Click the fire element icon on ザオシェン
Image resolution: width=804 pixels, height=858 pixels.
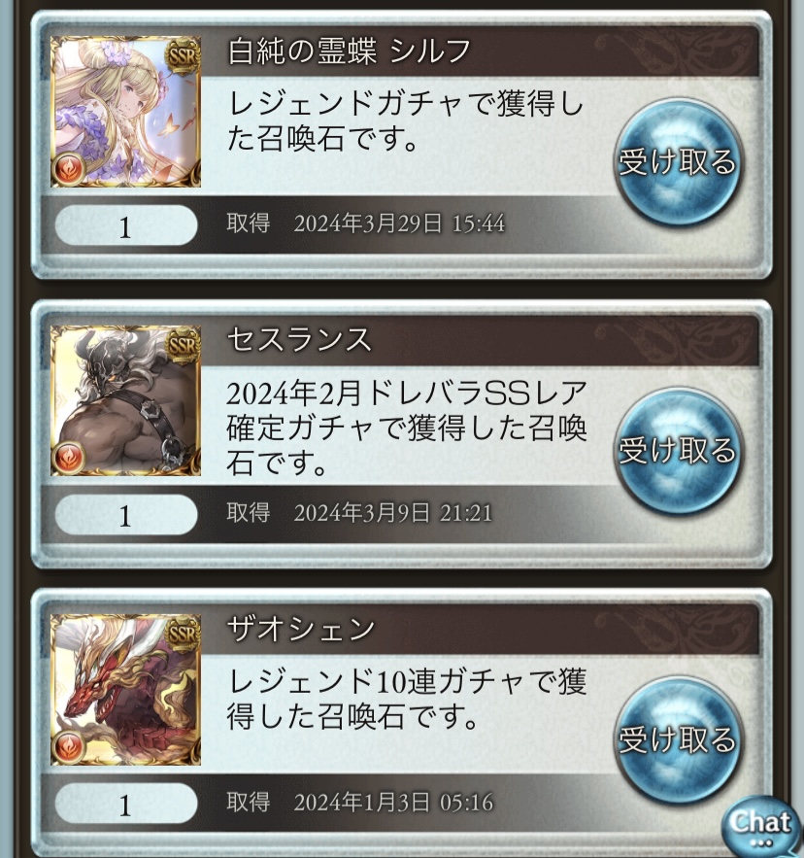[70, 746]
